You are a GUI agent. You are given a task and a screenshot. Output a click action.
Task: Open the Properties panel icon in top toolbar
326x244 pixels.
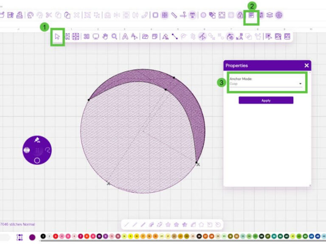pyautogui.click(x=251, y=15)
